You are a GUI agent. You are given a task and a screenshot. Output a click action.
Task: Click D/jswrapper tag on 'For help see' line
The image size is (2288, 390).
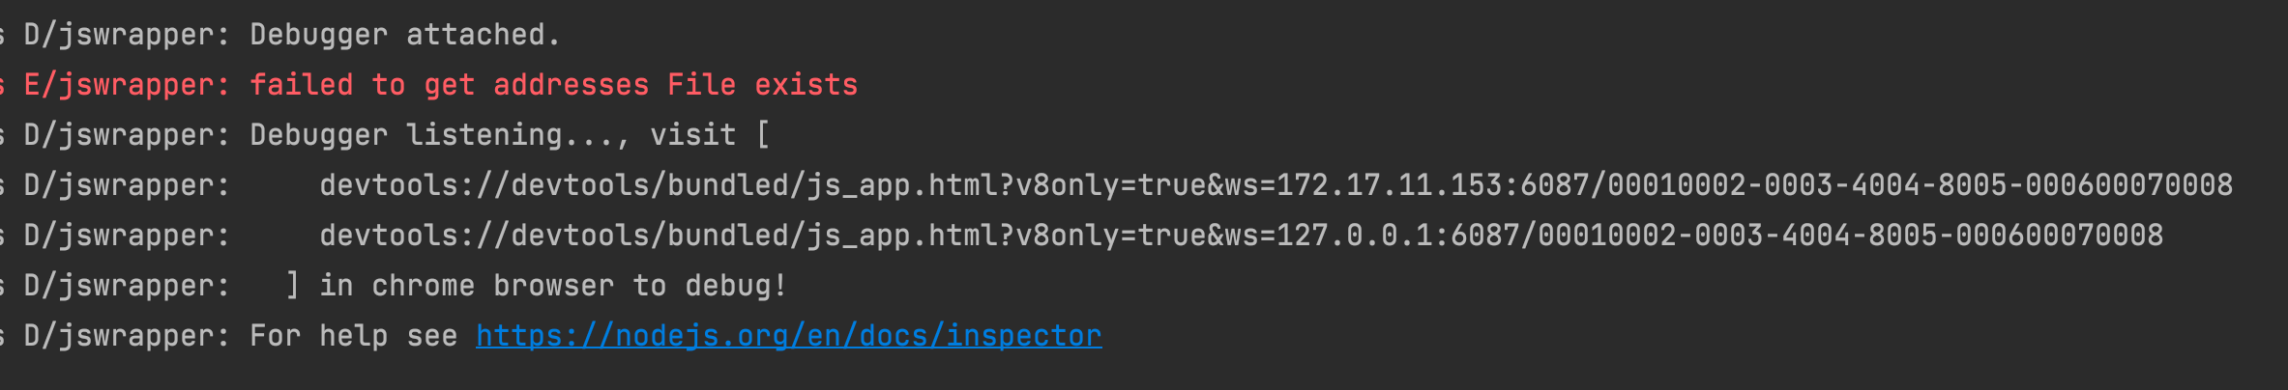126,336
